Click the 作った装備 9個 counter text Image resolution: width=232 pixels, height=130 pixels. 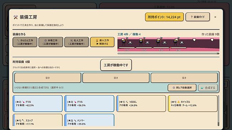(210, 34)
